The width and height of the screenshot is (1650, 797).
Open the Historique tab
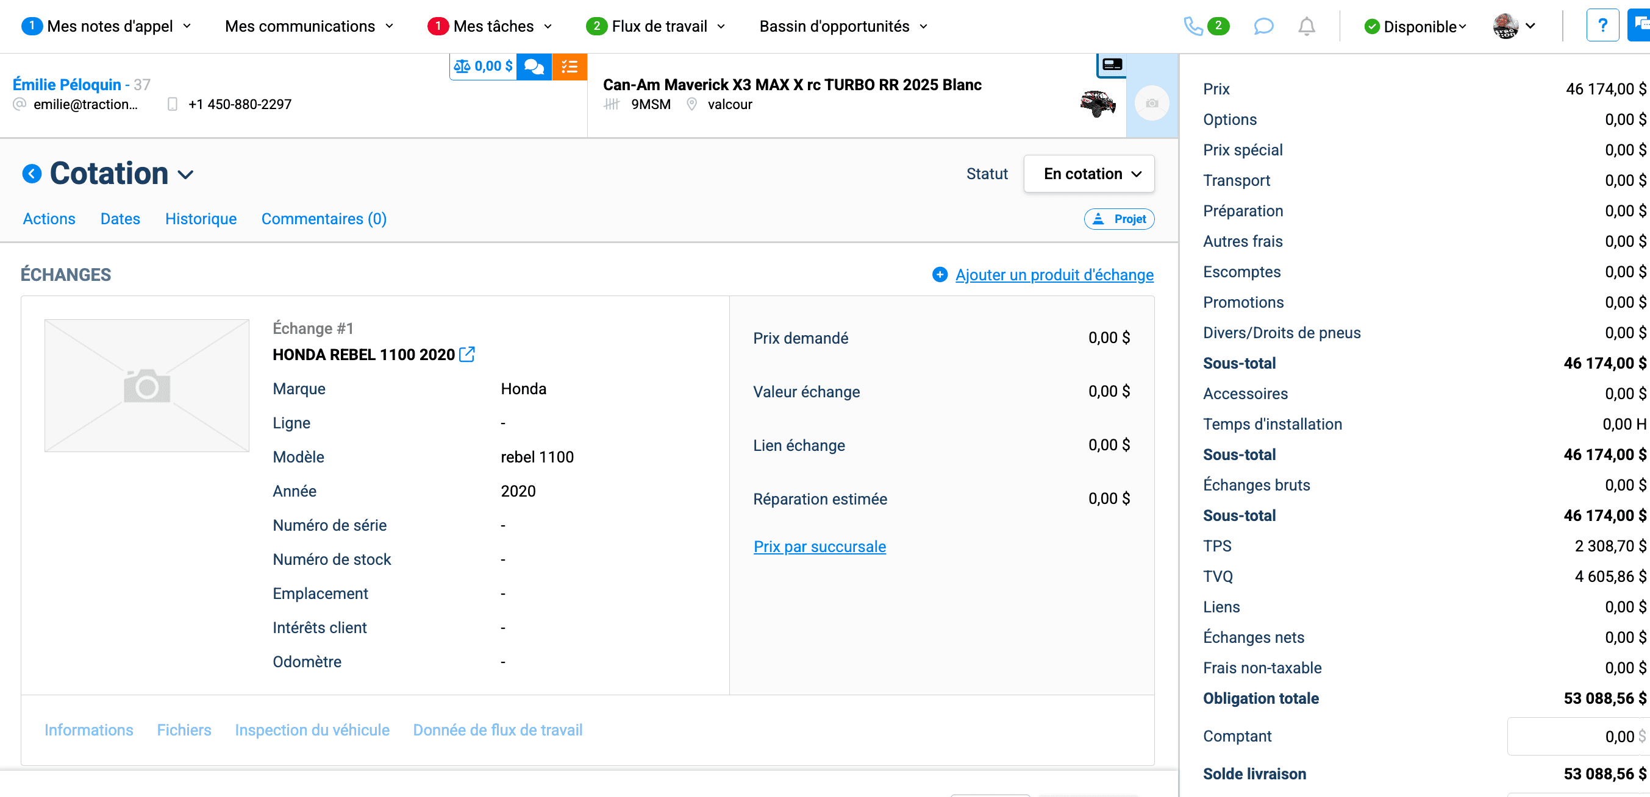pyautogui.click(x=201, y=219)
